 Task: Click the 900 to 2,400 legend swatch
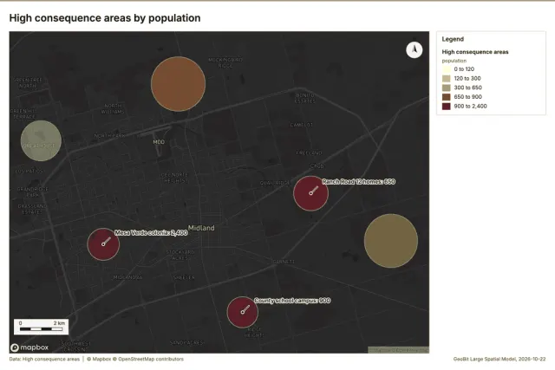(x=447, y=106)
